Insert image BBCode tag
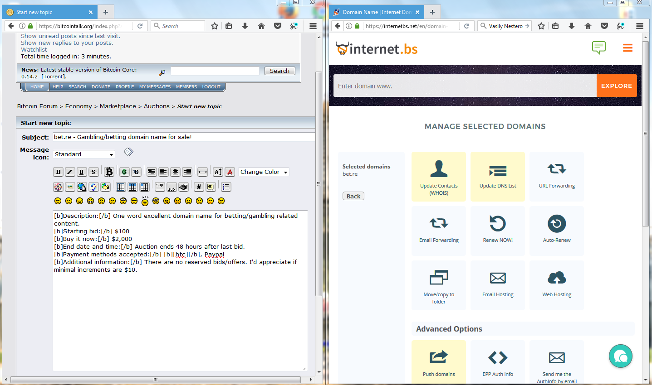 70,187
